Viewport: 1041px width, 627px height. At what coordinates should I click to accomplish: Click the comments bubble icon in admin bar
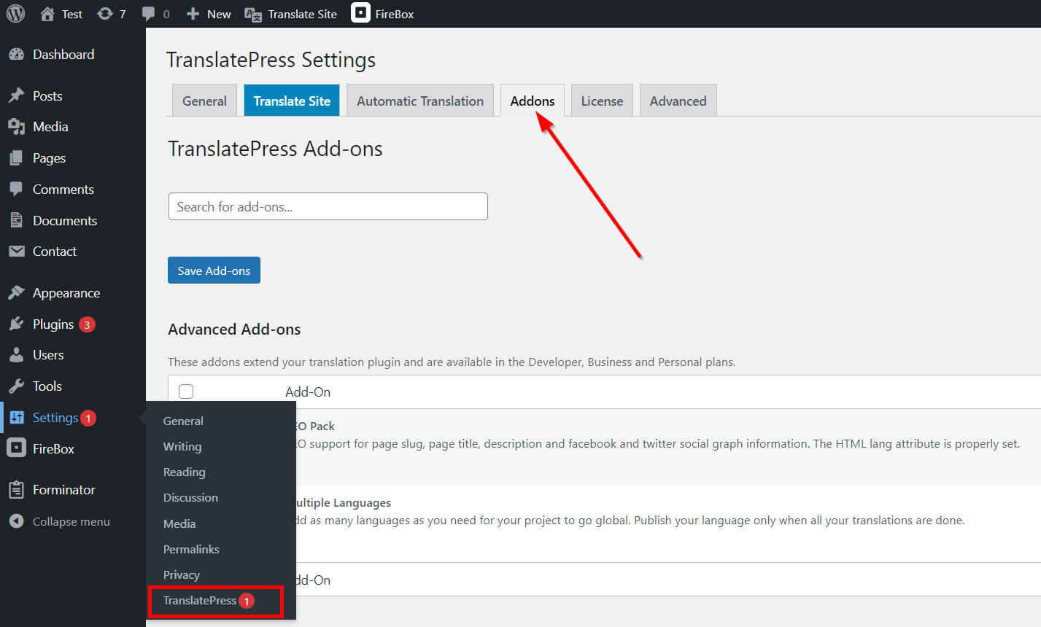[x=149, y=14]
